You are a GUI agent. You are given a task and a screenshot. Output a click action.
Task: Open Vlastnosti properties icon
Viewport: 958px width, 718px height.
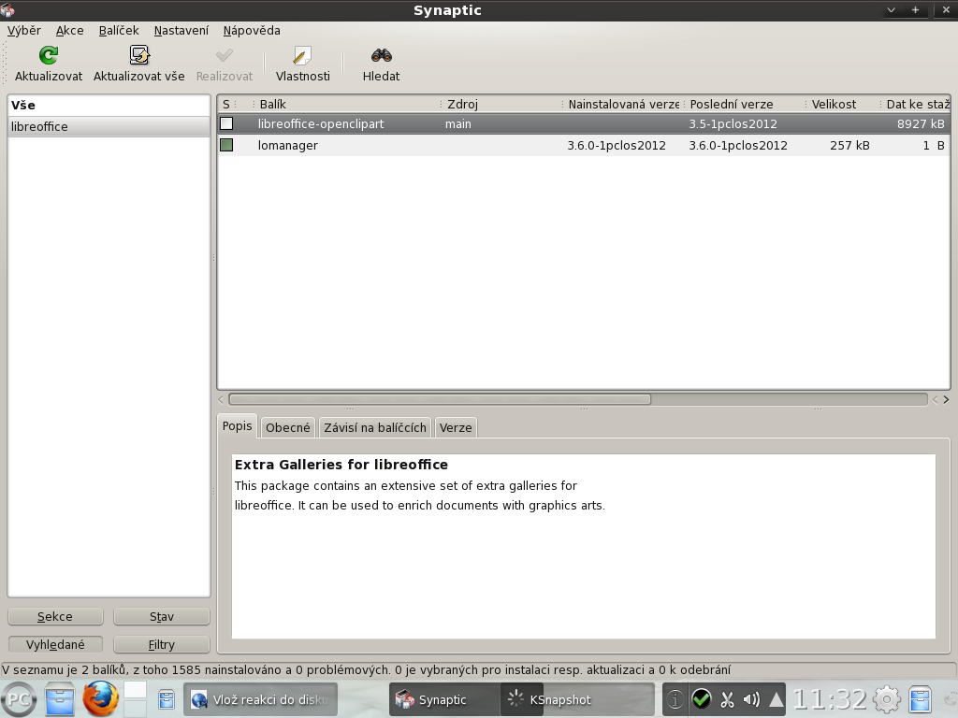coord(302,55)
